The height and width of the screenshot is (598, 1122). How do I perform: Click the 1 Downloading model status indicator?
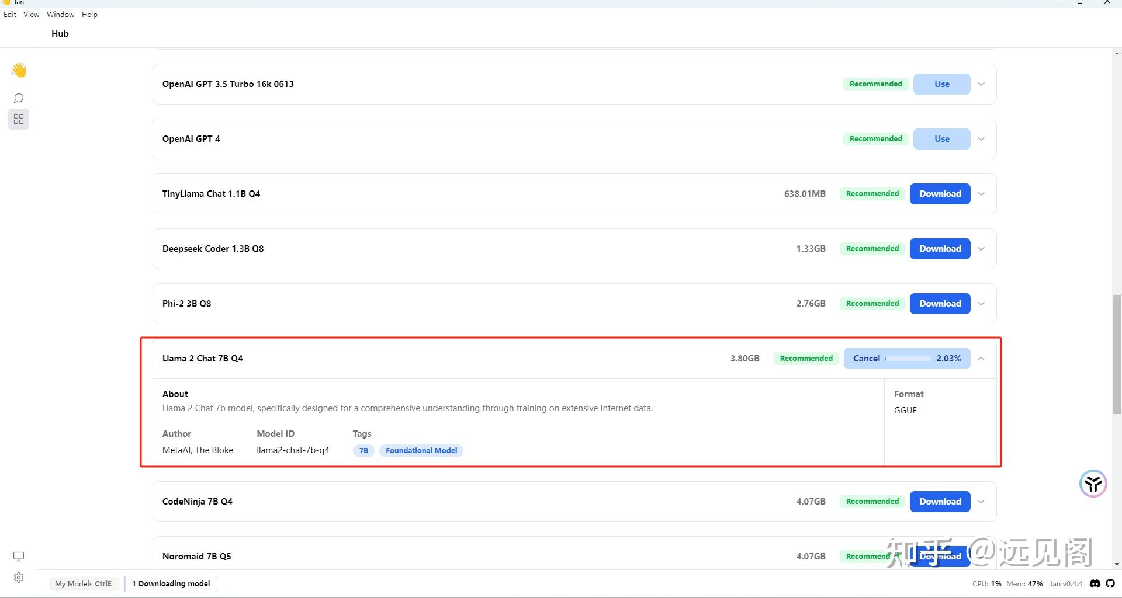171,583
